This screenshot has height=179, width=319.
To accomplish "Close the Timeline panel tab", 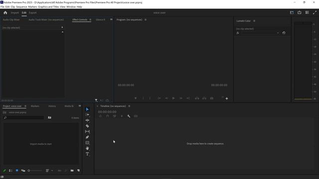I will point(97,106).
